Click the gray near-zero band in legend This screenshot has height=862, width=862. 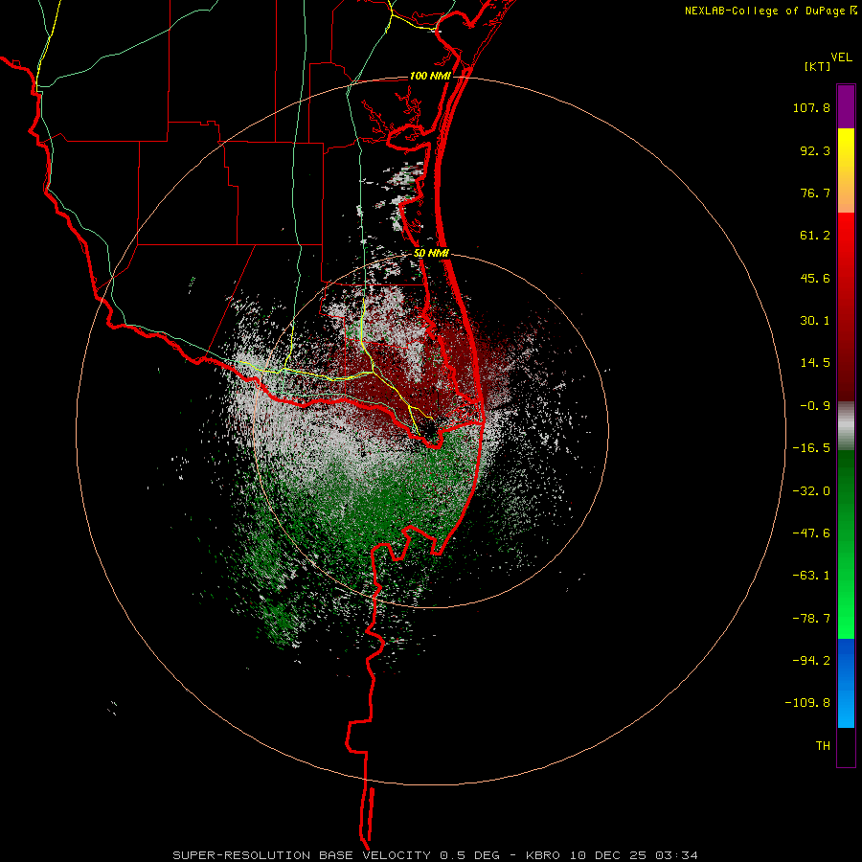click(846, 426)
